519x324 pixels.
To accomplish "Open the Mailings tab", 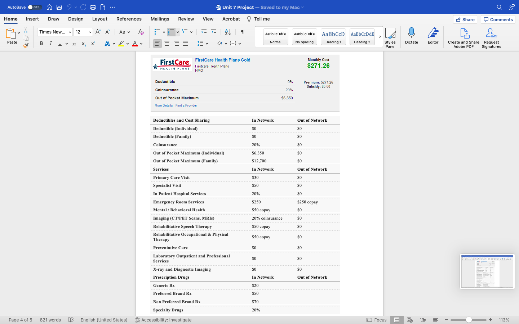I will tap(160, 19).
